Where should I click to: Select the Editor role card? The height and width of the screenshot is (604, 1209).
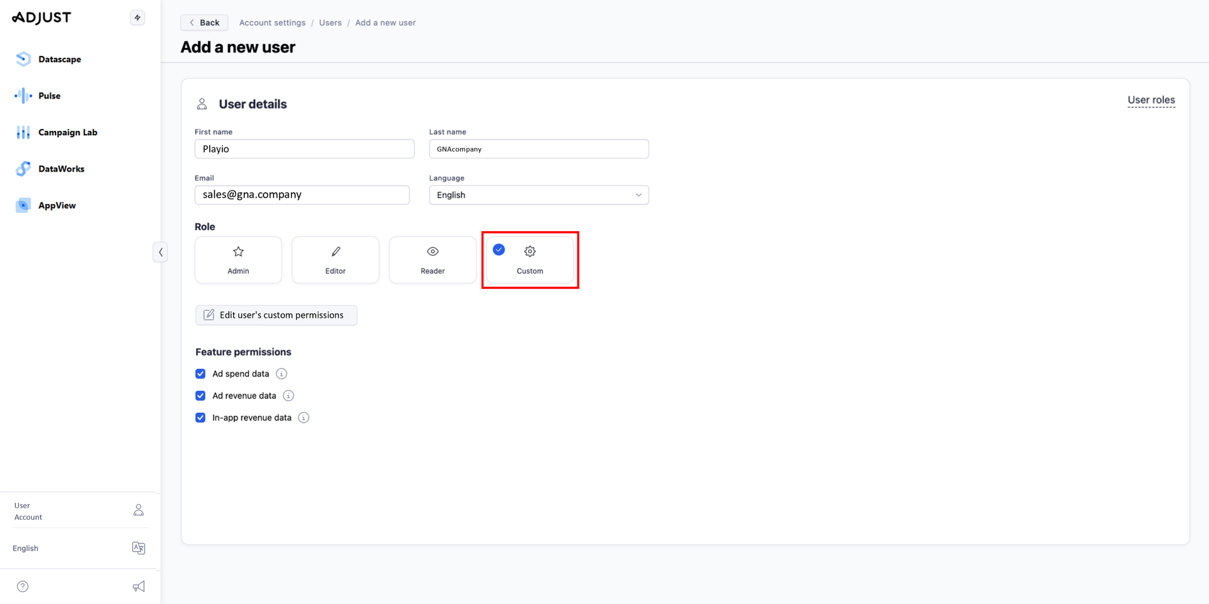335,260
